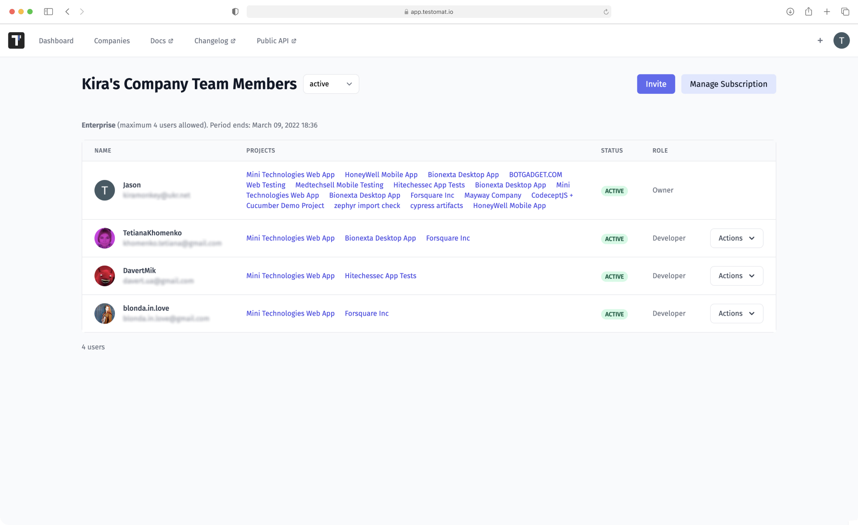Click Manage Subscription button

(x=729, y=84)
